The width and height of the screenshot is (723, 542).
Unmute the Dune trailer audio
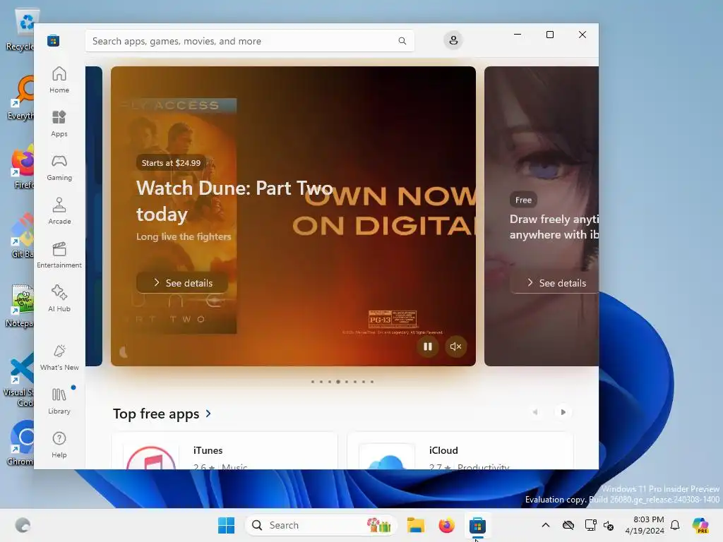(x=455, y=347)
